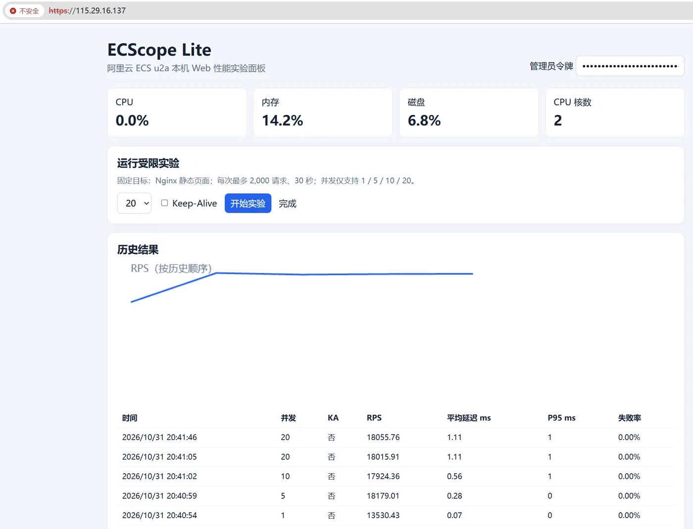This screenshot has height=529, width=693.
Task: Click the average latency value 0.28
Action: pyautogui.click(x=454, y=496)
